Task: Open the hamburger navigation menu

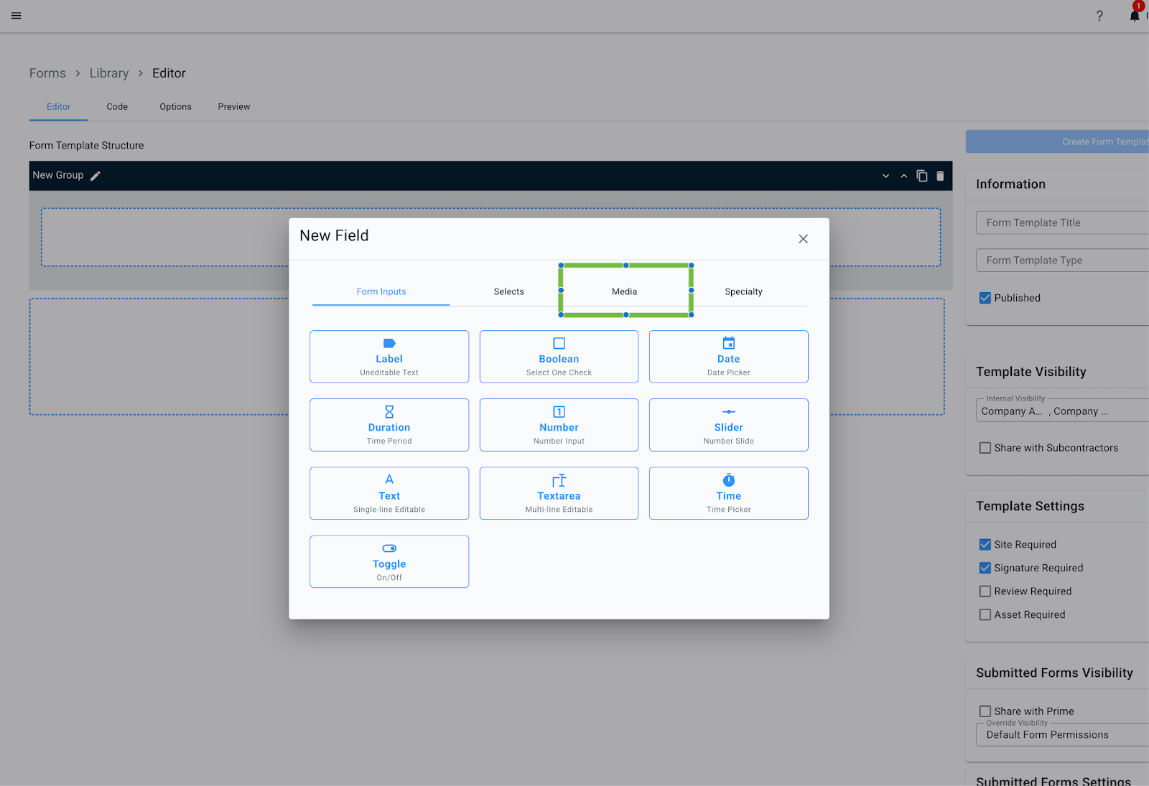Action: [x=16, y=16]
